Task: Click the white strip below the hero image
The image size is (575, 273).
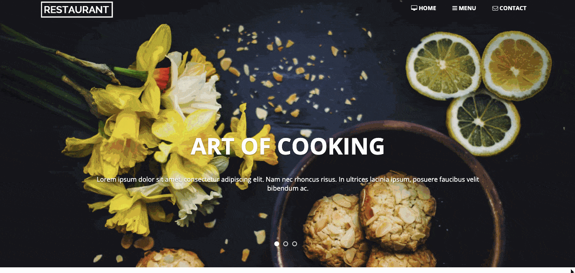Action: [287, 270]
